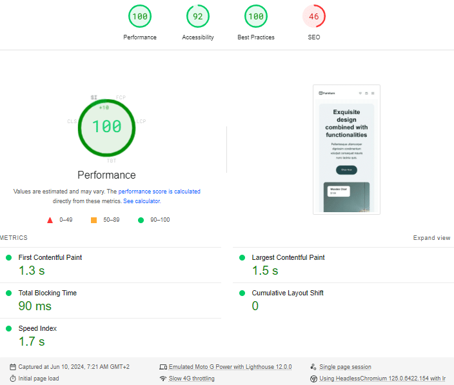Click the Accessibility score gauge showing 92
The height and width of the screenshot is (385, 454).
197,16
